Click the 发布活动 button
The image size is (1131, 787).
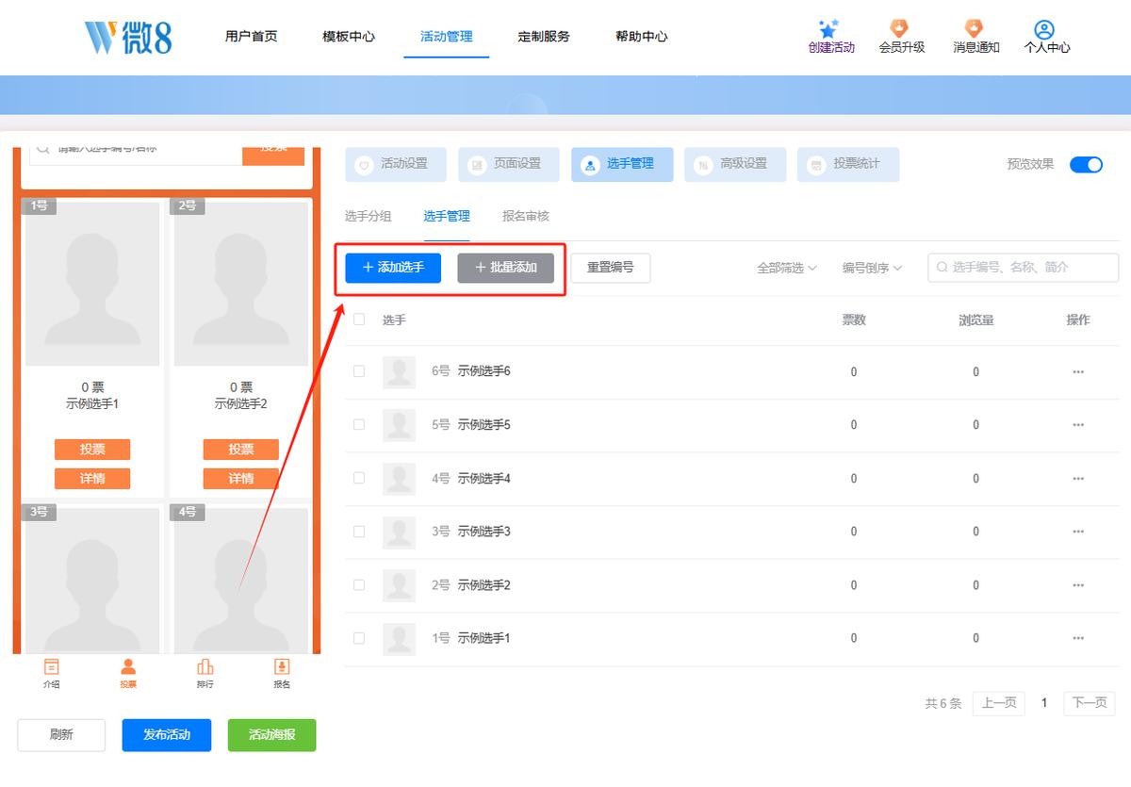167,735
